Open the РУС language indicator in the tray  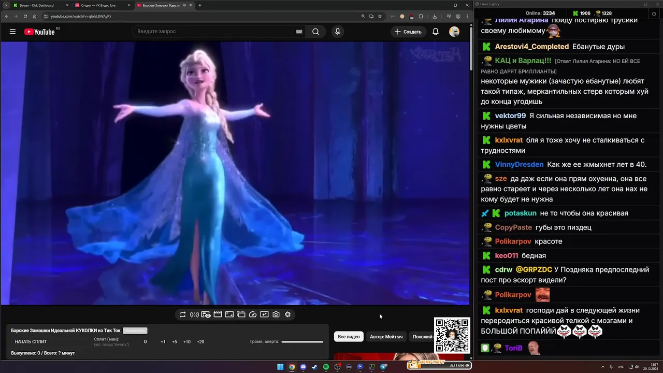pyautogui.click(x=621, y=367)
